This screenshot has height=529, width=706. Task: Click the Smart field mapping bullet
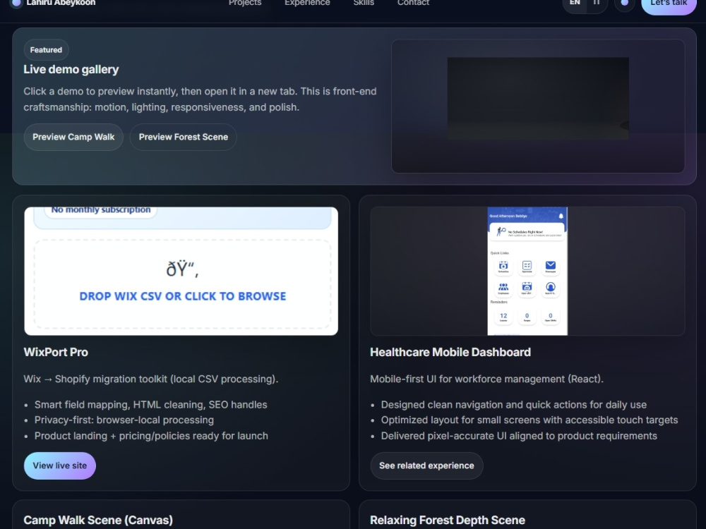point(151,405)
